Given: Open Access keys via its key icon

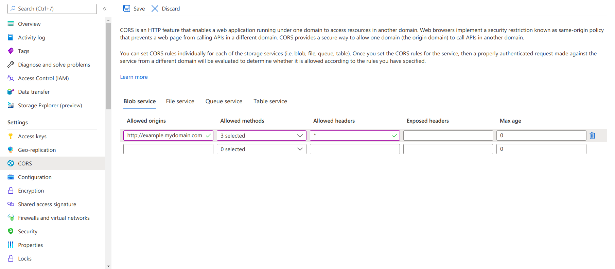Looking at the screenshot, I should click(x=11, y=136).
